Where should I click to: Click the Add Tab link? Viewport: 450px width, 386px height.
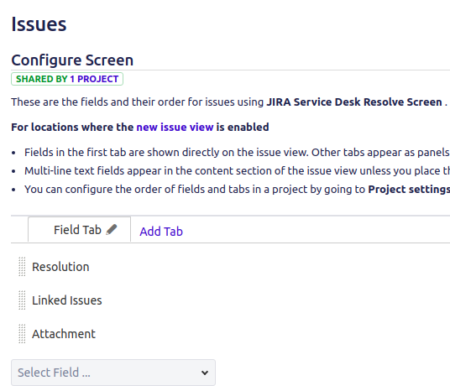tap(161, 232)
